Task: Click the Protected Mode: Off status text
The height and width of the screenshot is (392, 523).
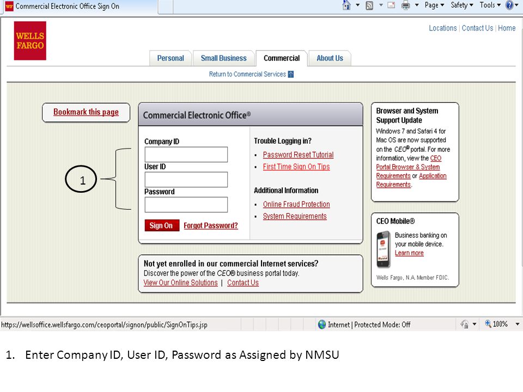Action: (382, 324)
